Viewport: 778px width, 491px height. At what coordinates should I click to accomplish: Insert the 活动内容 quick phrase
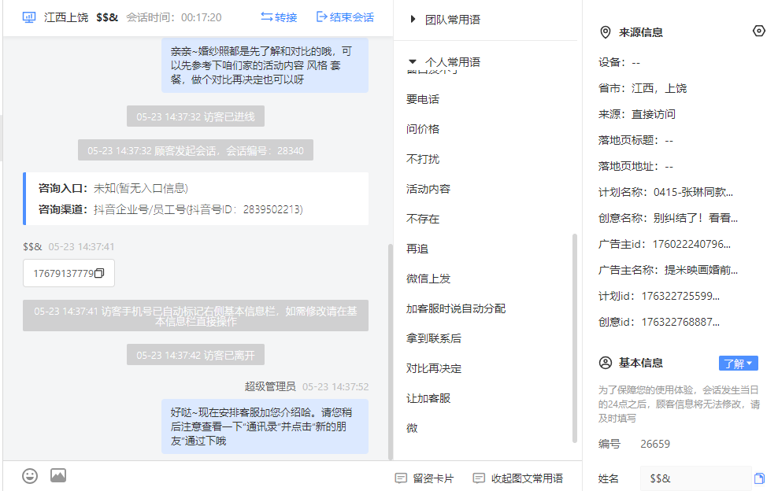428,189
